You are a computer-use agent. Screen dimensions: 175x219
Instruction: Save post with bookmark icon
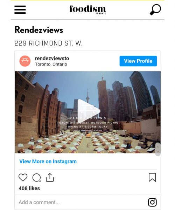coord(152,177)
